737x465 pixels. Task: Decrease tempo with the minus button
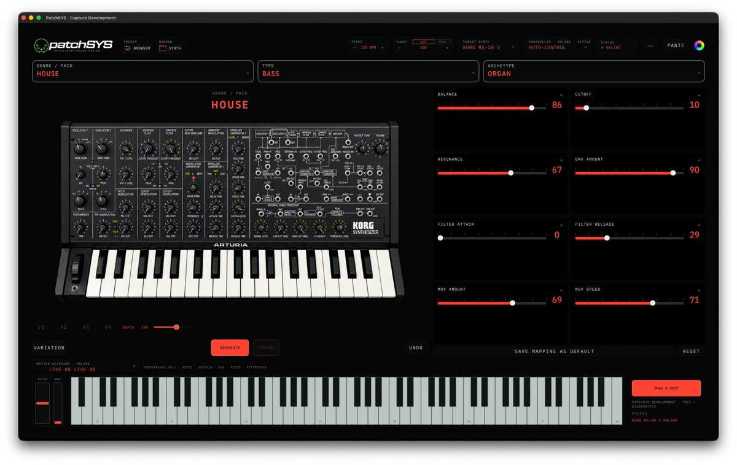pos(354,47)
